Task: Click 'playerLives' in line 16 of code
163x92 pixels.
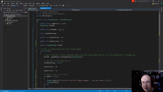Action: 54,41
